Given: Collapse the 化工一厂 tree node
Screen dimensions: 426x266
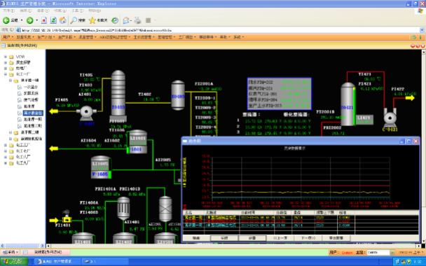Looking at the screenshot, I should (x=5, y=74).
